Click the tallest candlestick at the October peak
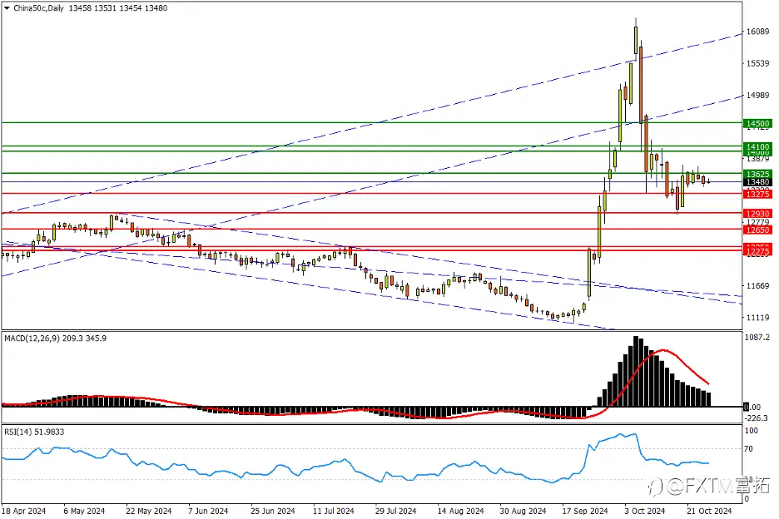779x519 pixels. point(636,40)
